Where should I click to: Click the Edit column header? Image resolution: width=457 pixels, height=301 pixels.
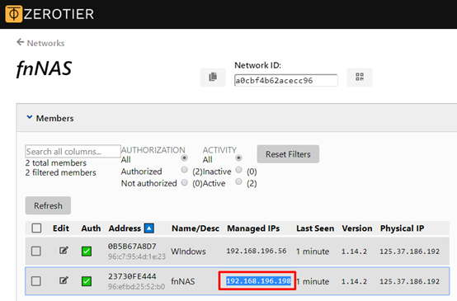pos(61,228)
